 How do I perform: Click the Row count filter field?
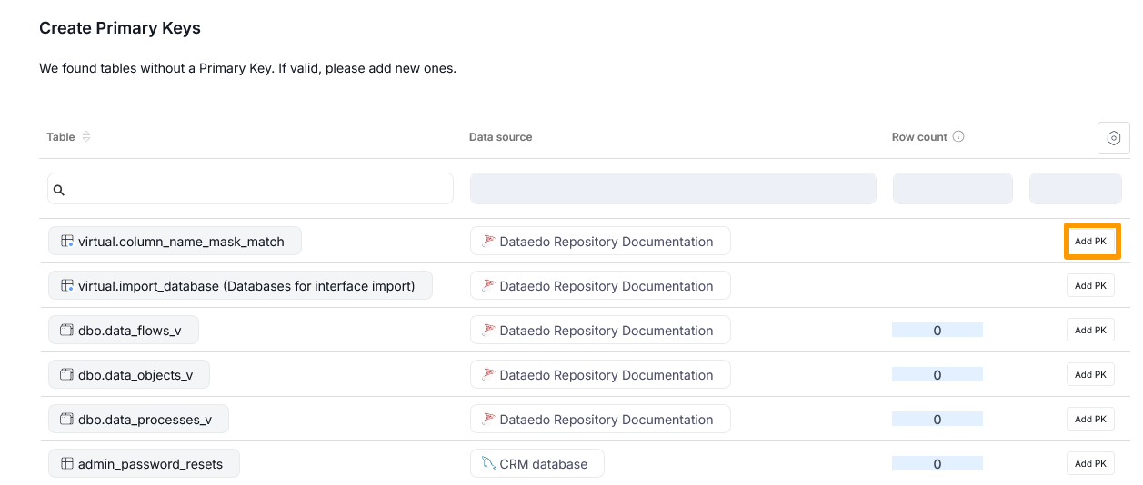click(952, 189)
